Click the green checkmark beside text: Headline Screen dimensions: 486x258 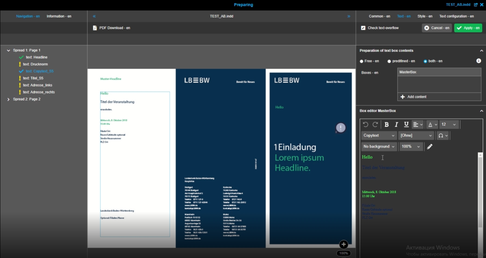point(21,57)
